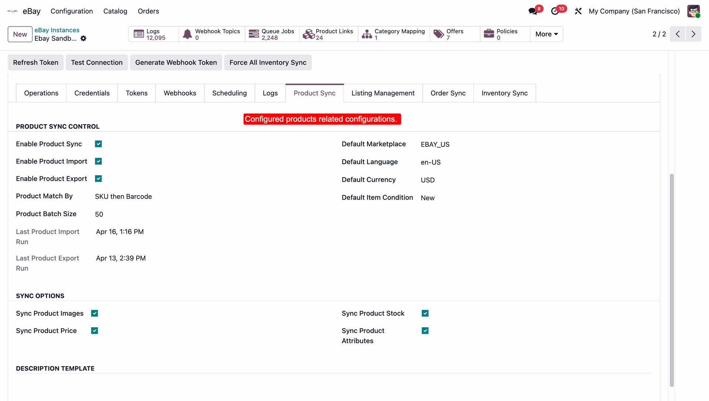Viewport: 709px width, 401px height.
Task: Toggle the Sync Product Attributes checkbox
Action: tap(425, 331)
